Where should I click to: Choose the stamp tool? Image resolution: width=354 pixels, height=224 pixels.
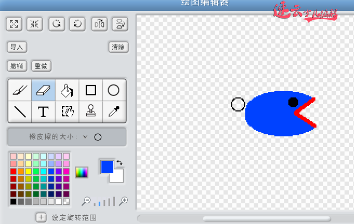[90, 111]
